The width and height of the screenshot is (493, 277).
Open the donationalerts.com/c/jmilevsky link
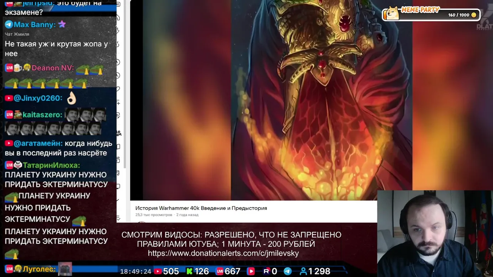[x=223, y=253]
